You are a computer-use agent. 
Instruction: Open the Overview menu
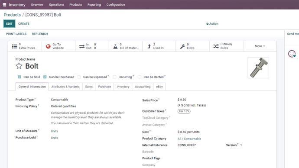point(37,5)
